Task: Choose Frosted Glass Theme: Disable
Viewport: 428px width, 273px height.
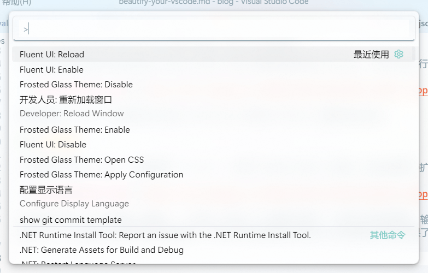Action: click(76, 85)
